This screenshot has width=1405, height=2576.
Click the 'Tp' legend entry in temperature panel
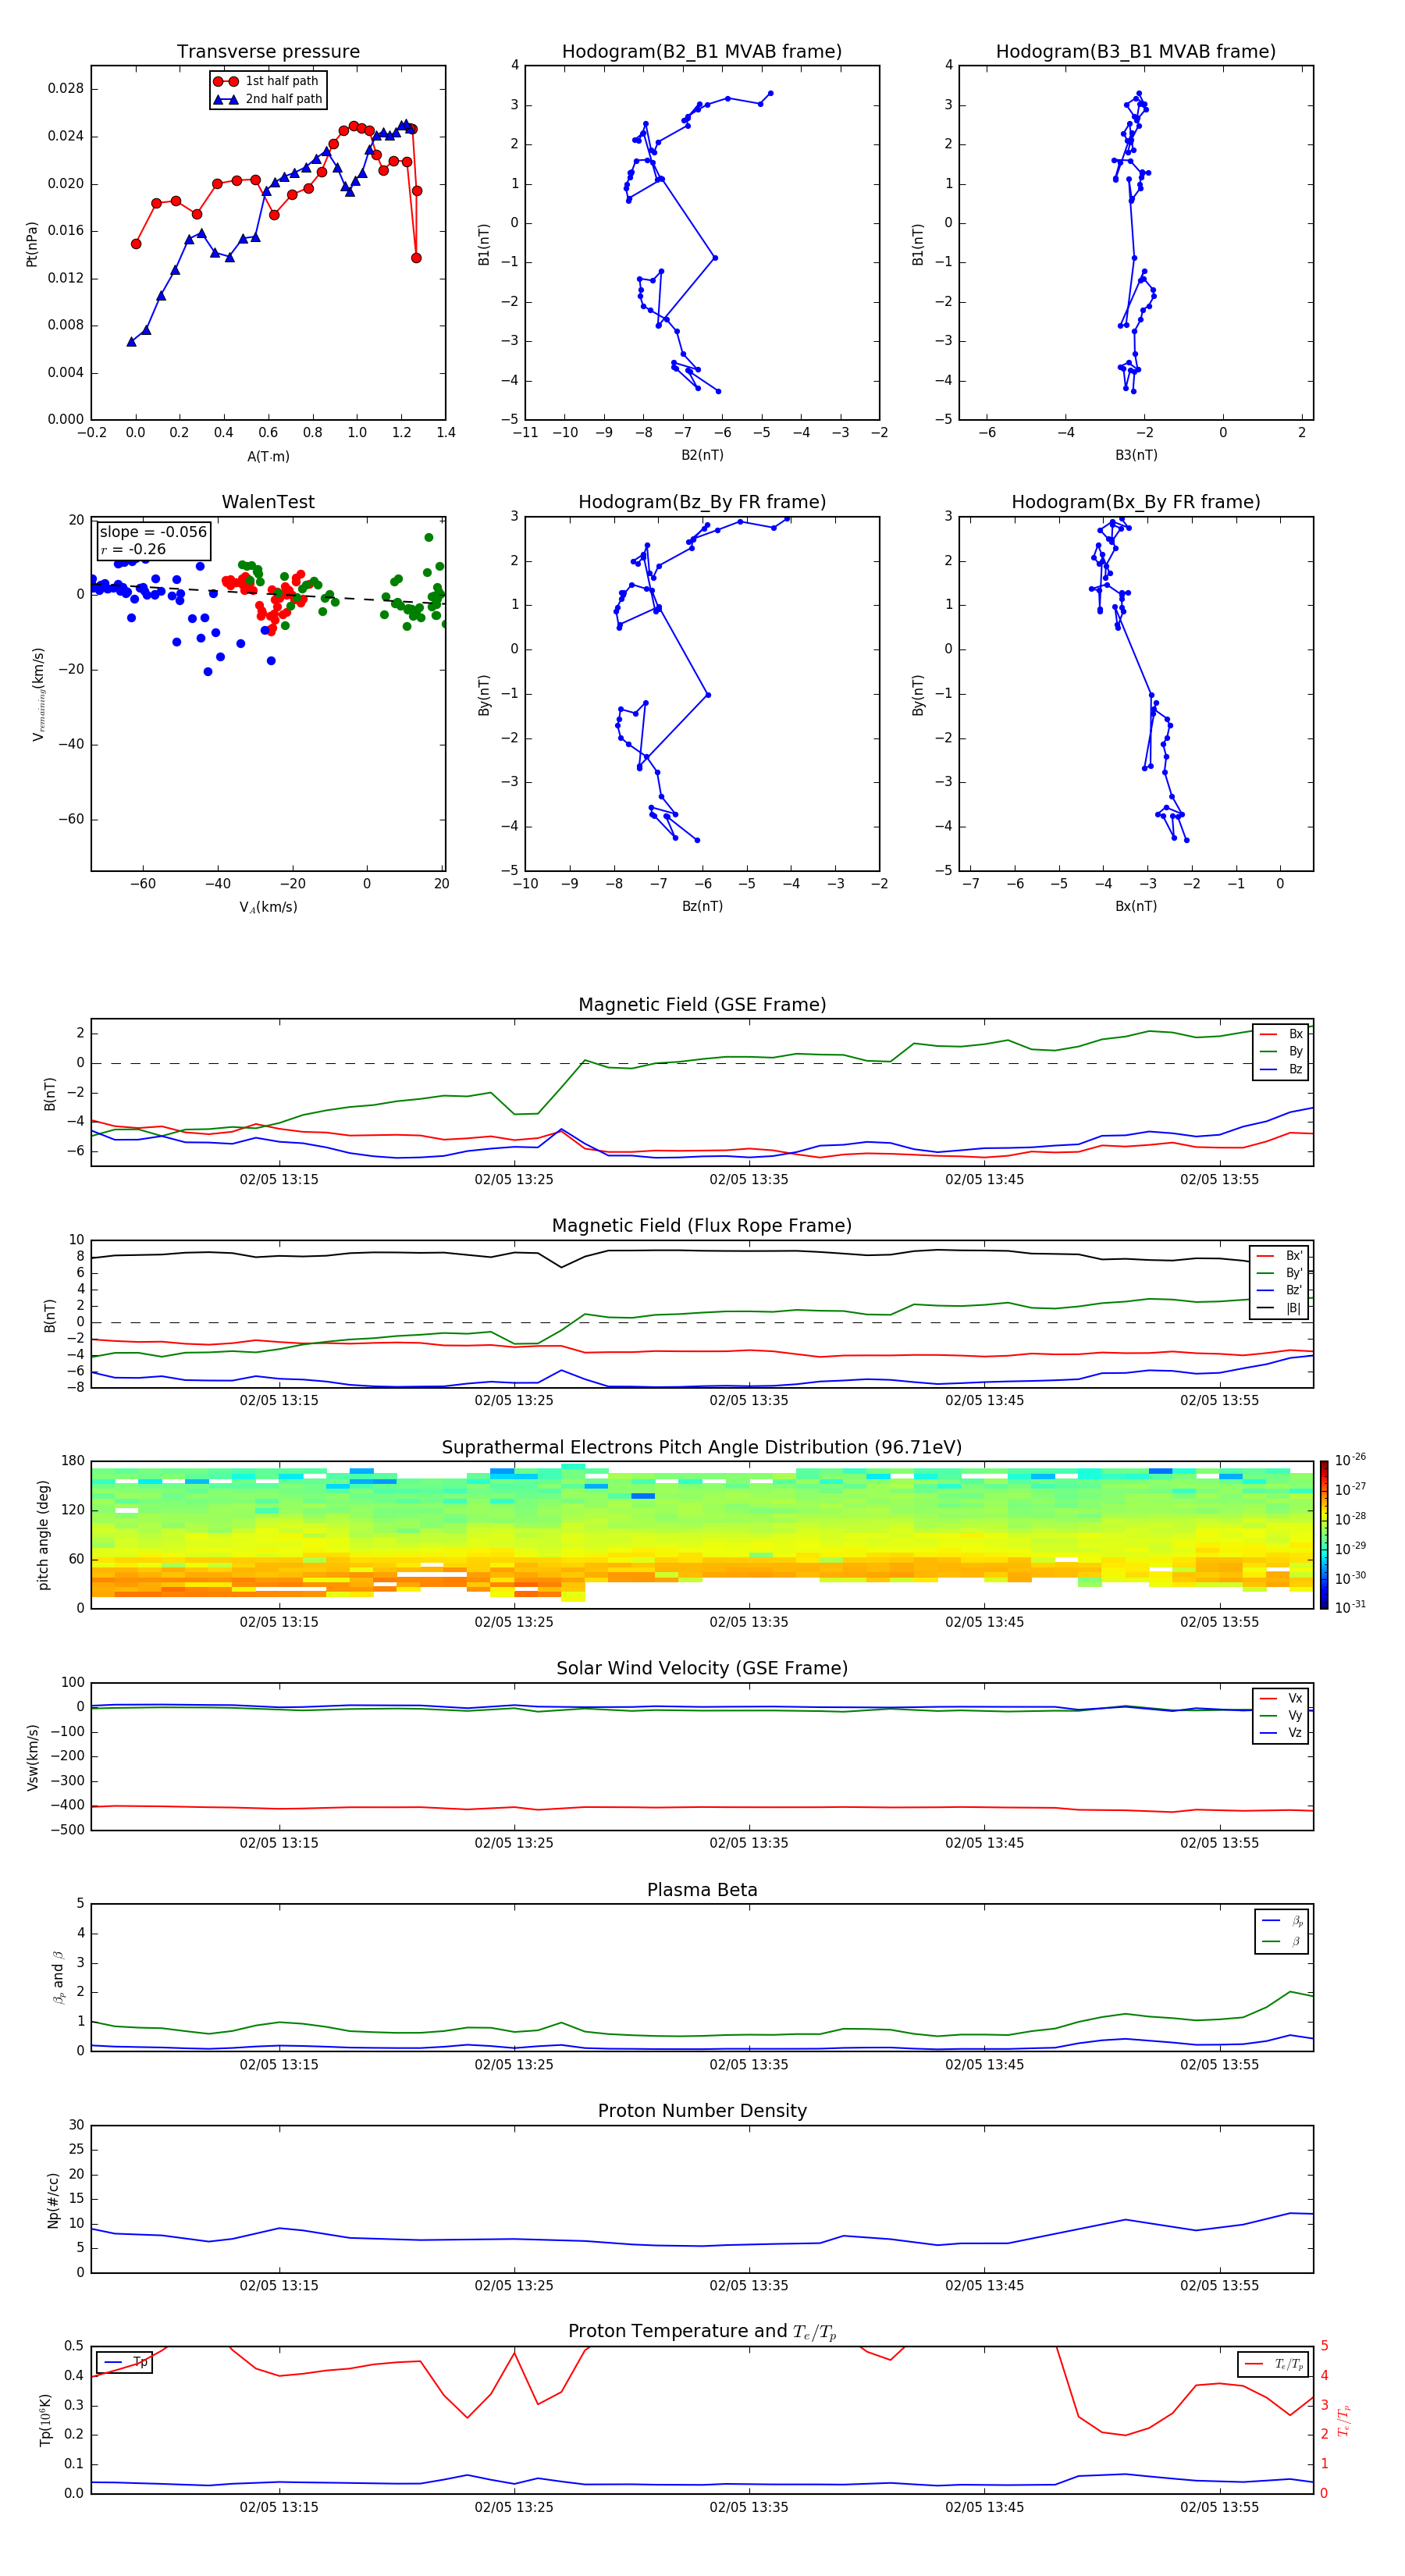pyautogui.click(x=124, y=2362)
